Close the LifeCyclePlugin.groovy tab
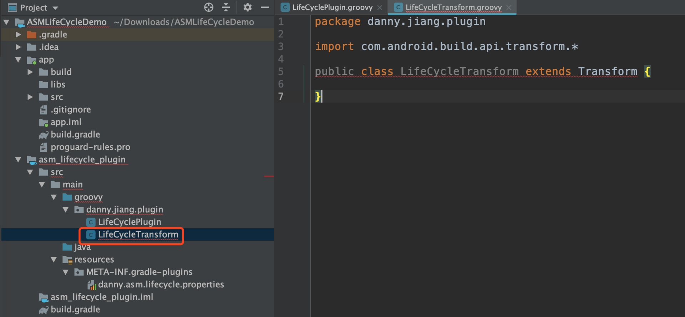 coord(380,7)
